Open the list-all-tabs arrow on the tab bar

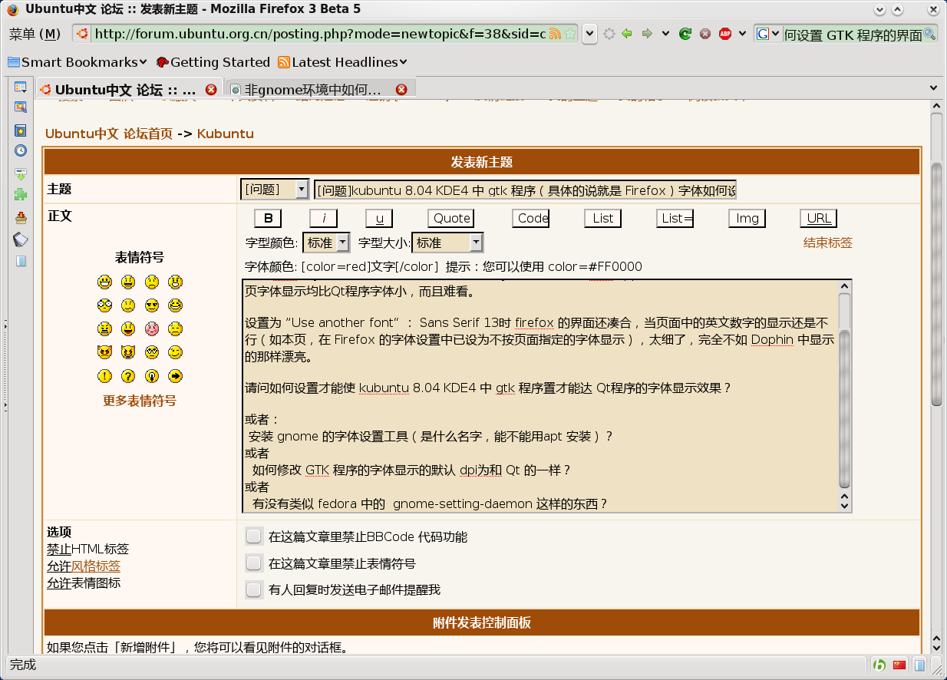[x=933, y=88]
